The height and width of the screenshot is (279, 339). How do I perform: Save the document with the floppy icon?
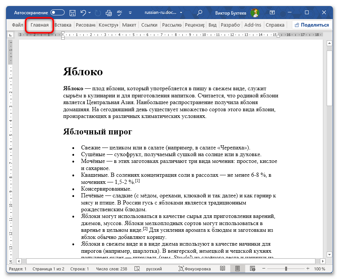click(73, 13)
